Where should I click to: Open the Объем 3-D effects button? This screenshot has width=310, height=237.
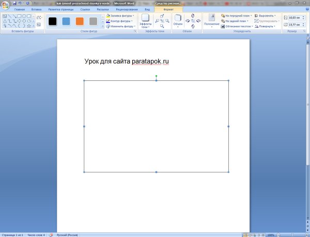(x=178, y=21)
